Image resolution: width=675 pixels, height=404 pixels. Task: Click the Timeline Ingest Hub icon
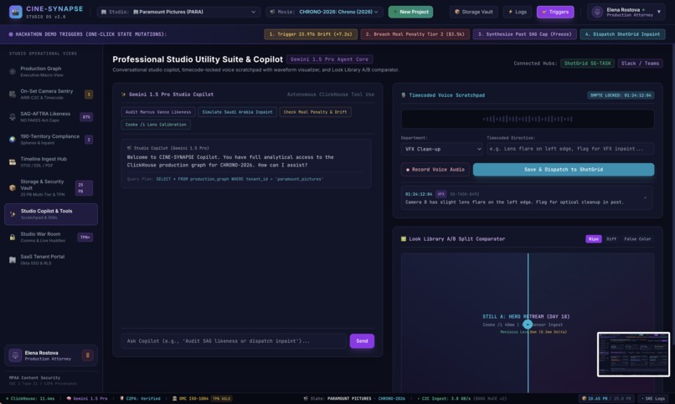[13, 162]
